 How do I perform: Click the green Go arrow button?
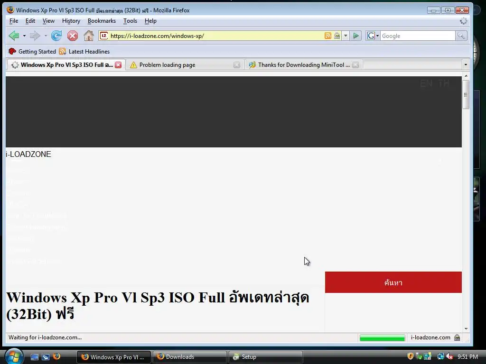click(x=356, y=36)
